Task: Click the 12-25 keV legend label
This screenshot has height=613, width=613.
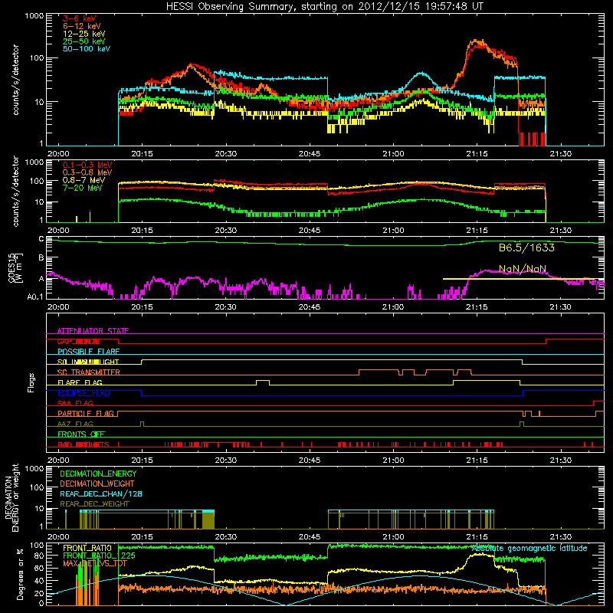Action: [84, 34]
